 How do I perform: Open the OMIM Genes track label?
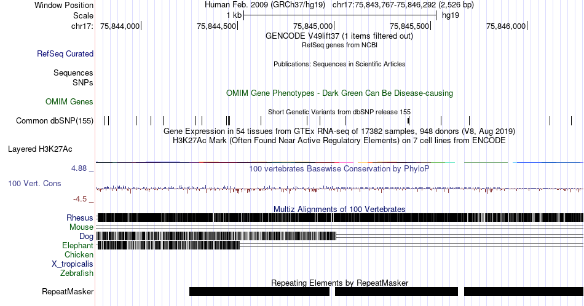click(69, 101)
